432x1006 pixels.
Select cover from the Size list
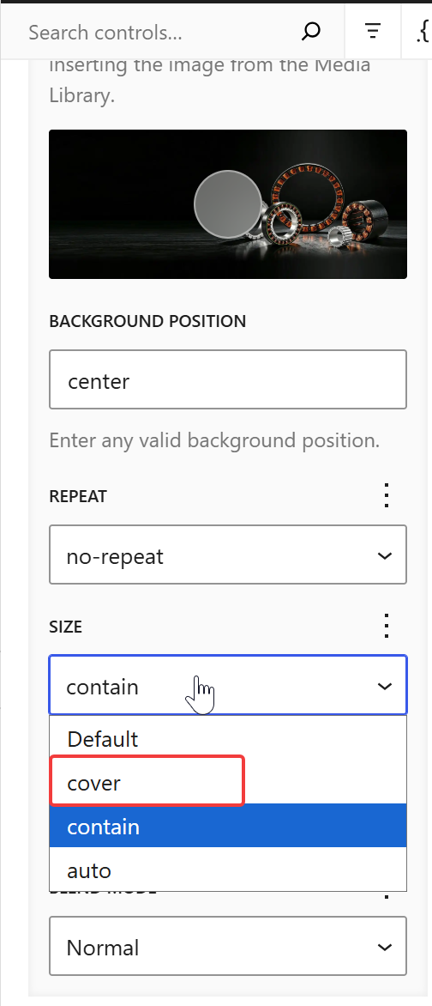227,783
